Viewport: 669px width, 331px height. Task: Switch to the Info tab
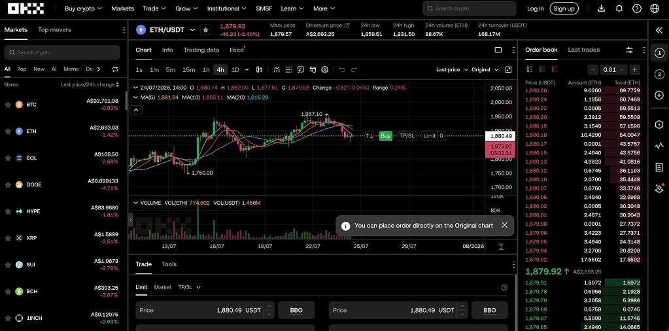(167, 50)
